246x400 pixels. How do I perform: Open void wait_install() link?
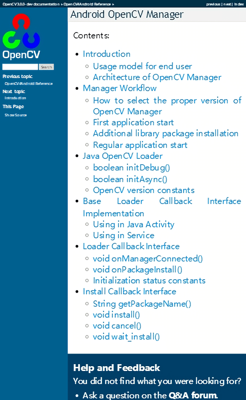pyautogui.click(x=126, y=337)
